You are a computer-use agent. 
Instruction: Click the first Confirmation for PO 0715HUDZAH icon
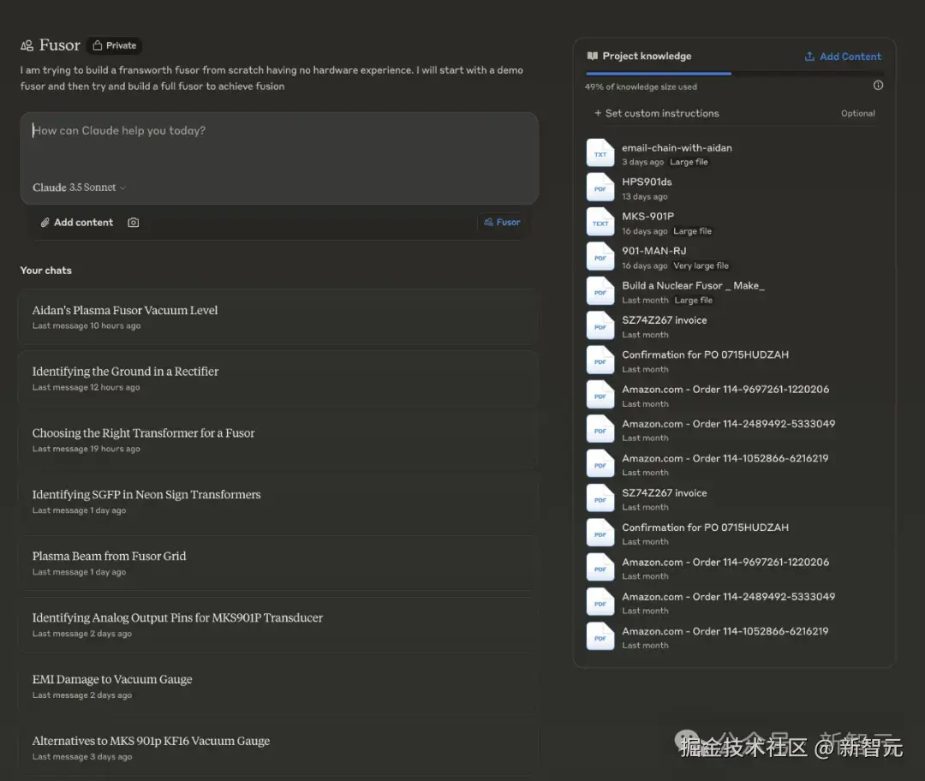coord(600,361)
